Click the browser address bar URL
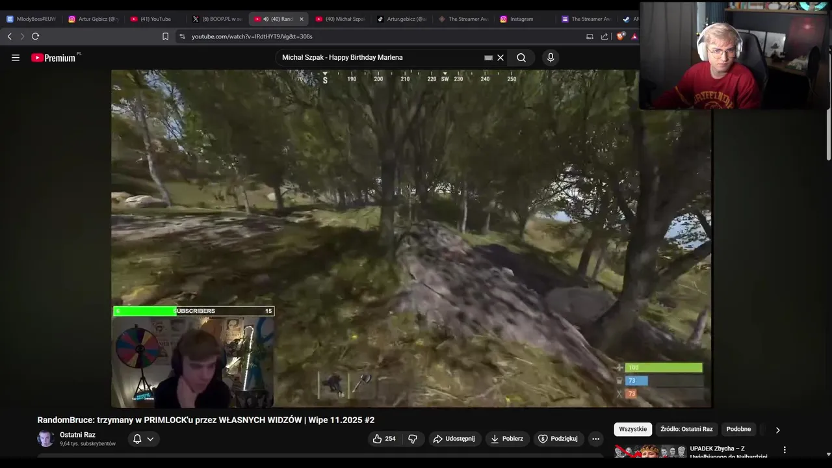Viewport: 832px width, 468px height. tap(252, 36)
